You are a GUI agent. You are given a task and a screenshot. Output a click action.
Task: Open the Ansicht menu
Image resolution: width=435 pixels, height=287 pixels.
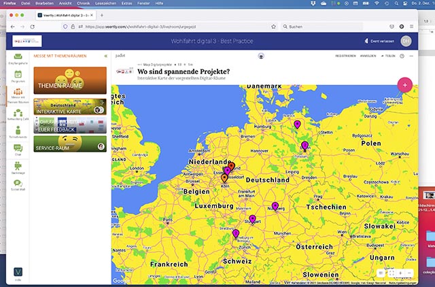pos(65,3)
